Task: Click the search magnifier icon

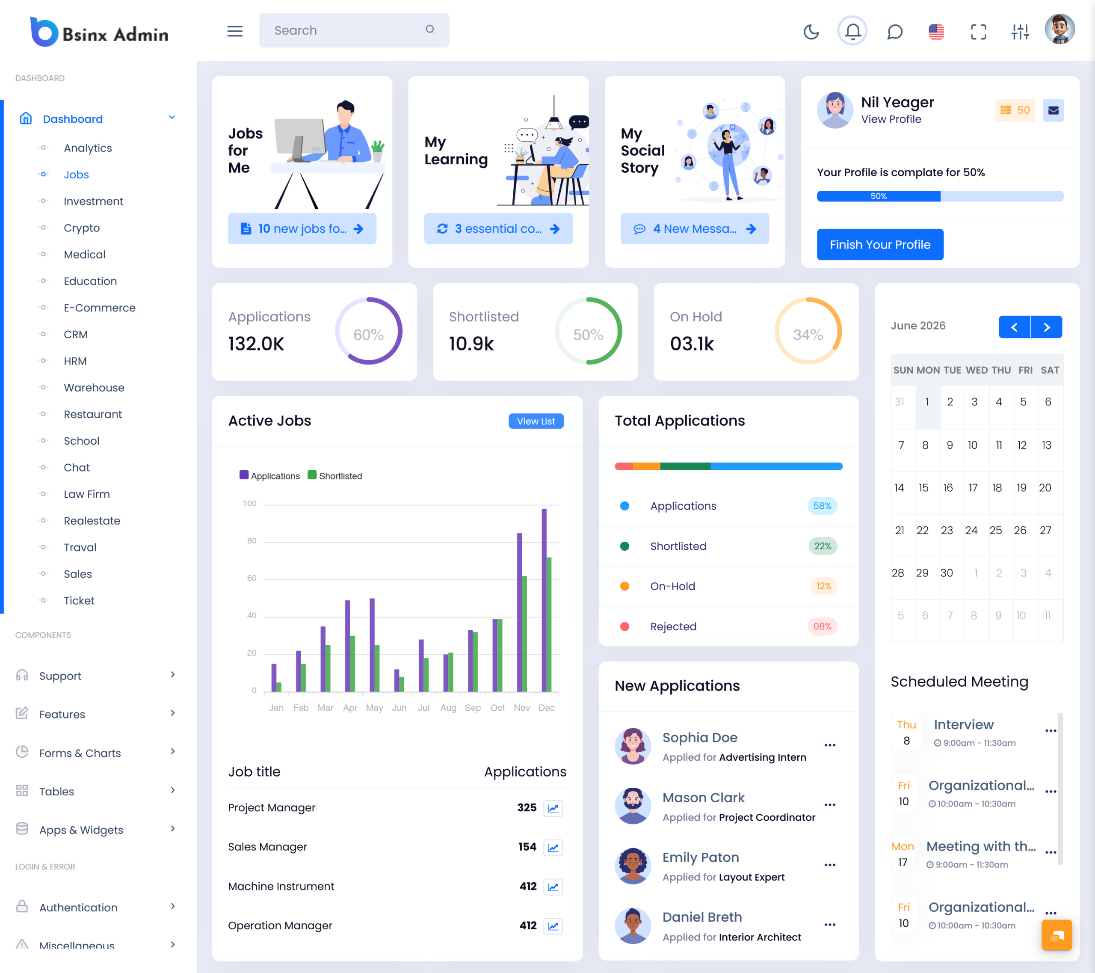Action: coord(430,30)
